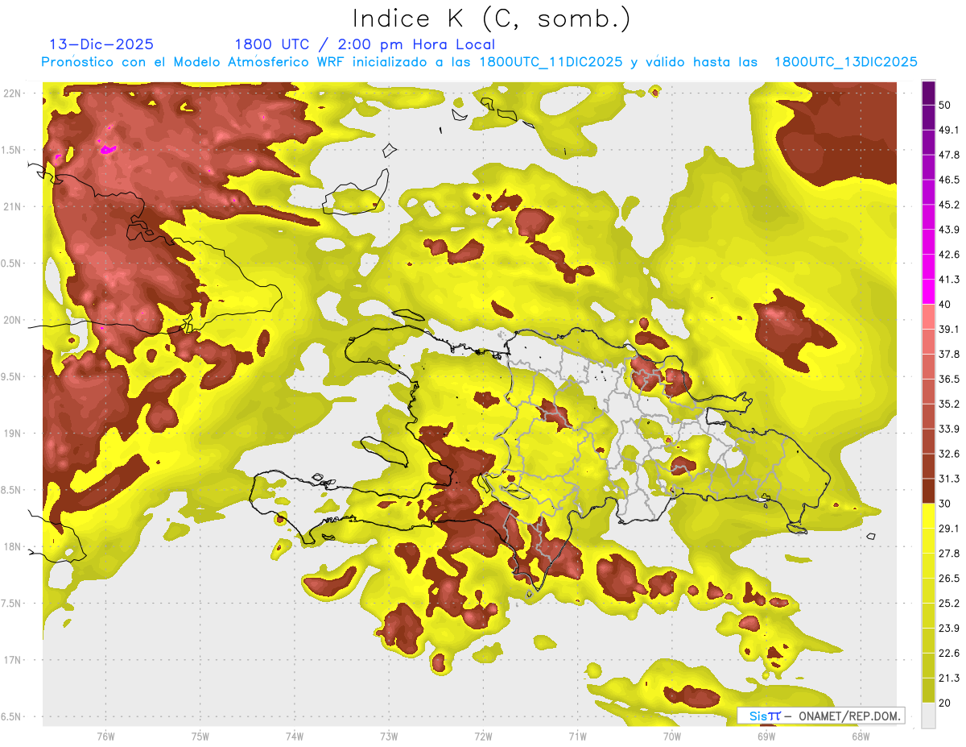This screenshot has height=747, width=966.
Task: Click the "22.6" color scale value
Action: tap(949, 654)
